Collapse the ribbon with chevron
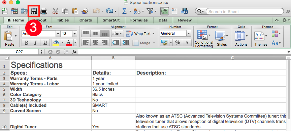 coord(277,20)
